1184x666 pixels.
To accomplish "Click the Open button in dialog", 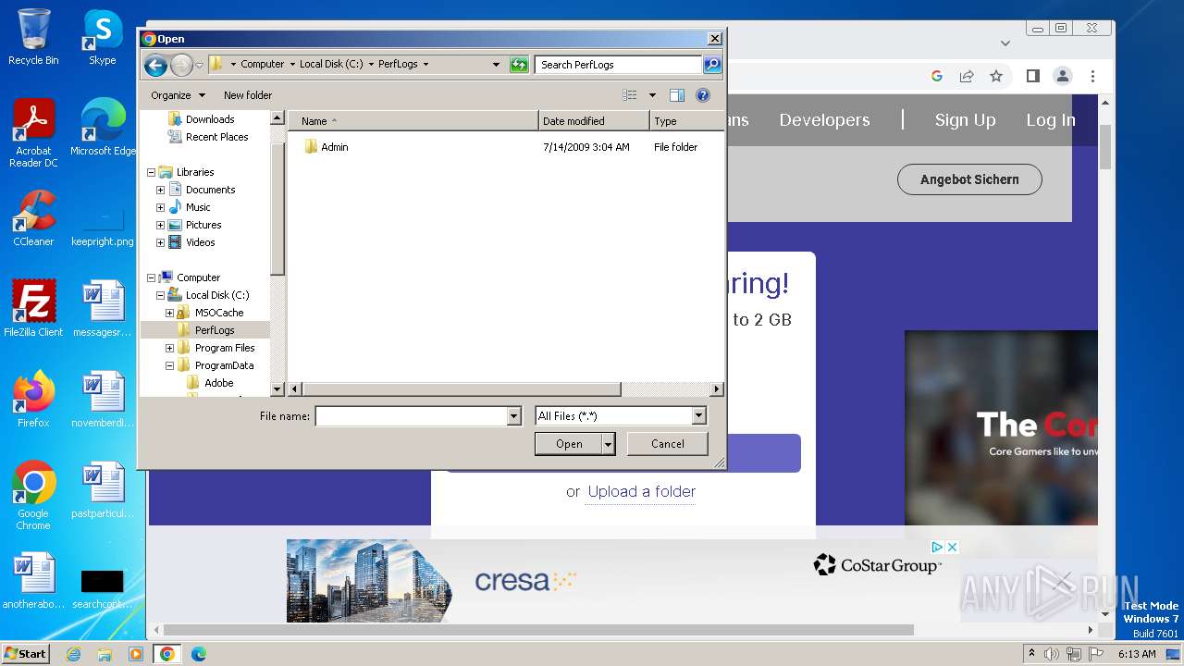I will tap(569, 444).
